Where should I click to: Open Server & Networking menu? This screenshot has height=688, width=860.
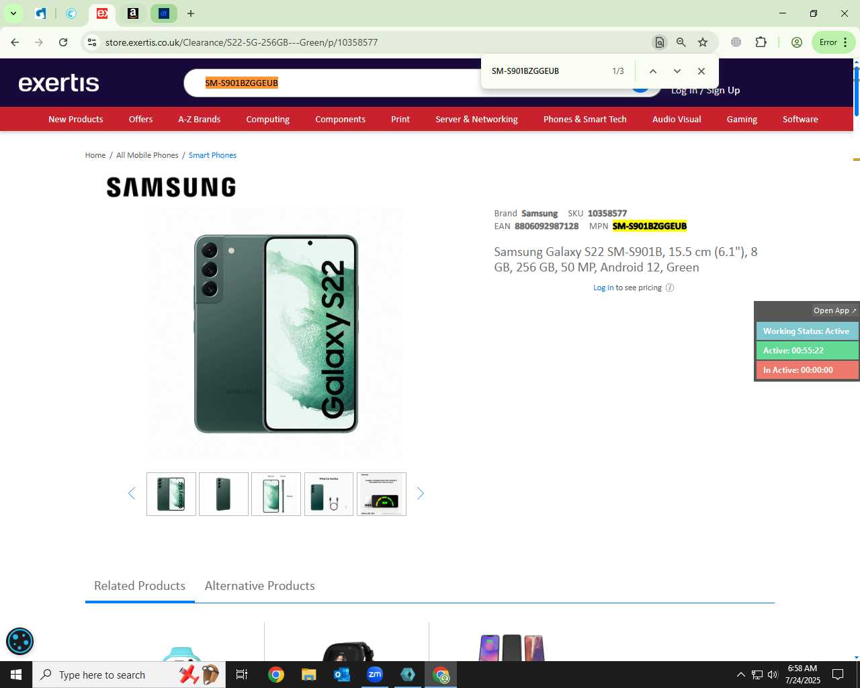point(476,119)
